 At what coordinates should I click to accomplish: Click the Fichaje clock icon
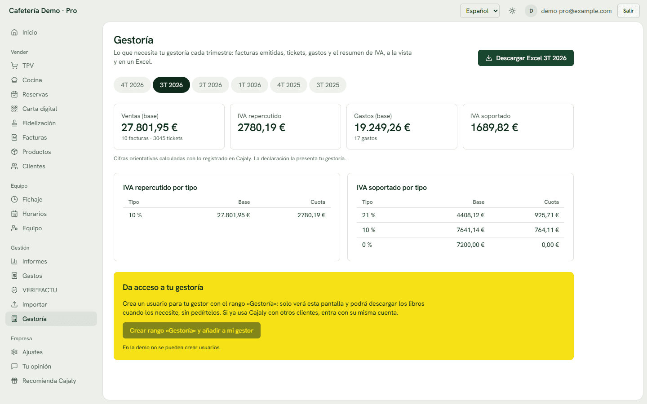tap(14, 199)
